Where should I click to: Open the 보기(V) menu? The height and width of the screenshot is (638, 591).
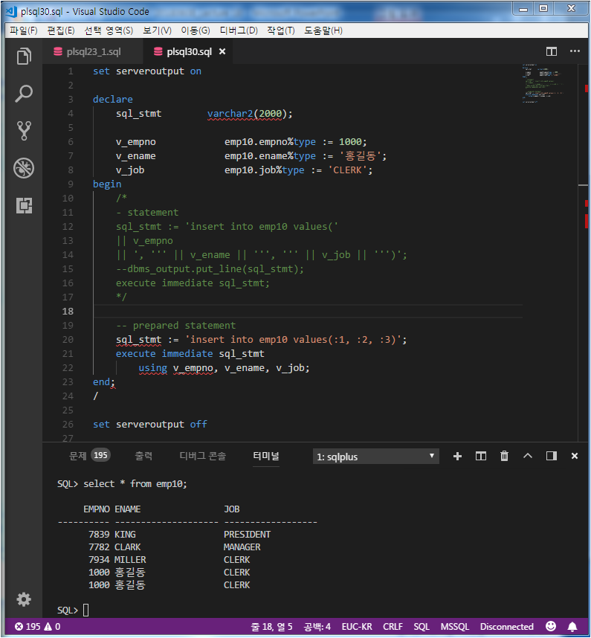click(157, 30)
